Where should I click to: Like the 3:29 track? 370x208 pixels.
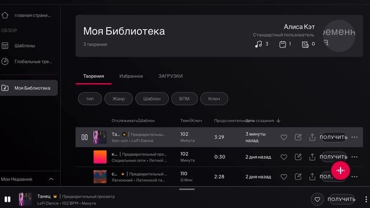284,137
